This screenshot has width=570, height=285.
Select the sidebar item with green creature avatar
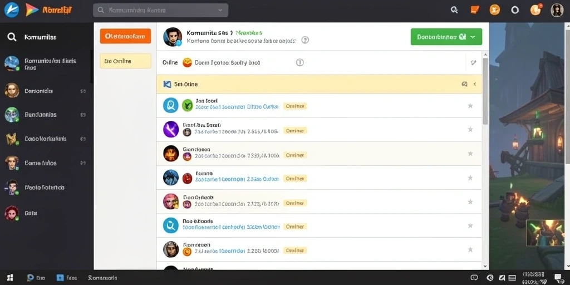pyautogui.click(x=47, y=115)
